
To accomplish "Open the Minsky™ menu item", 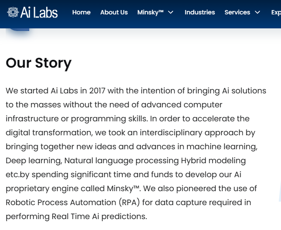I will [151, 12].
